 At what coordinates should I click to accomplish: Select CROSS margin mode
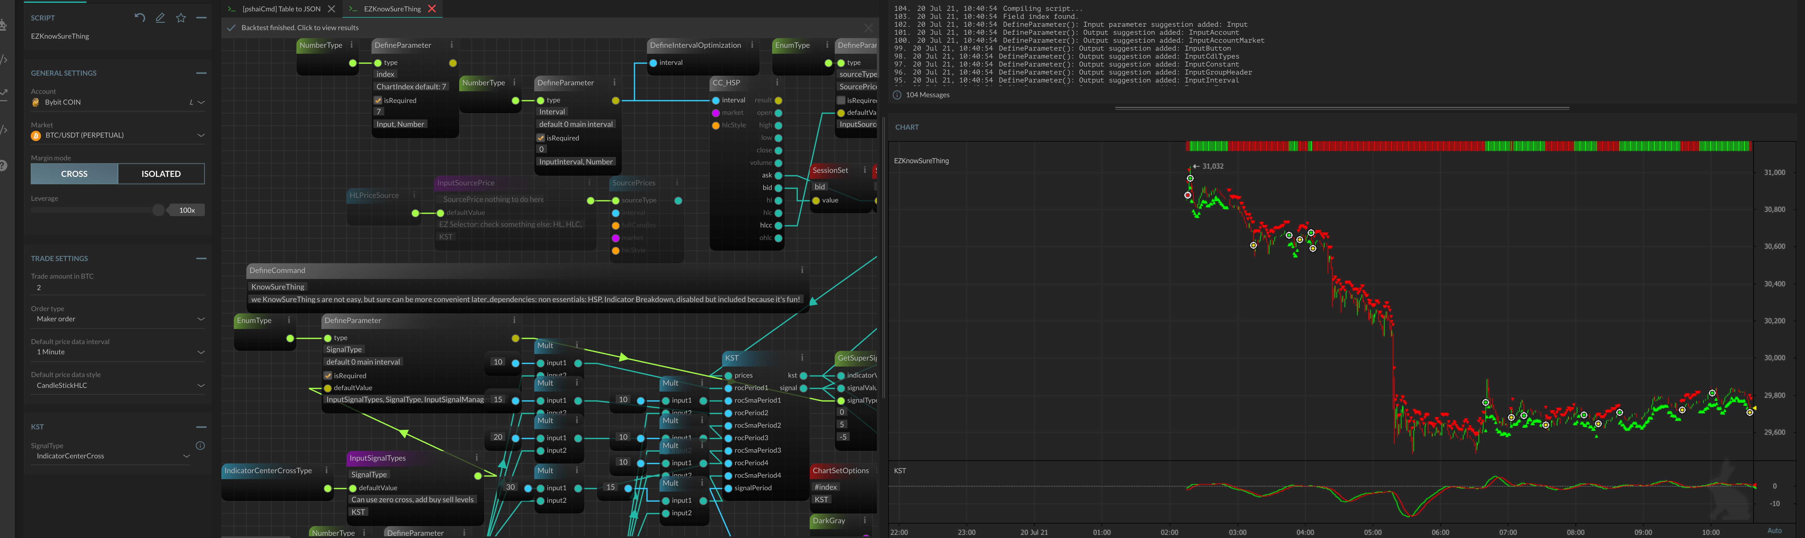coord(74,174)
